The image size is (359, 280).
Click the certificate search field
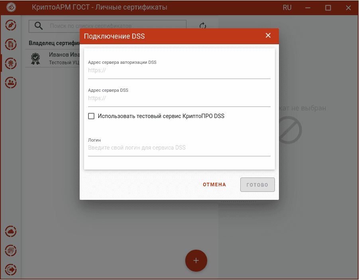(108, 26)
